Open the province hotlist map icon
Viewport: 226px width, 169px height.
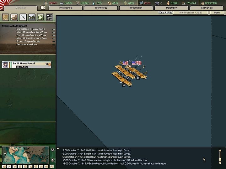point(5,17)
